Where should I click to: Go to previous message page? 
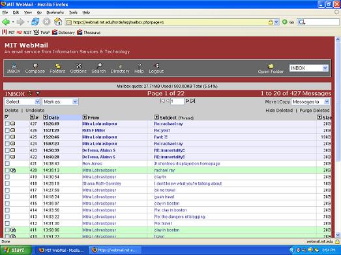[x=168, y=101]
